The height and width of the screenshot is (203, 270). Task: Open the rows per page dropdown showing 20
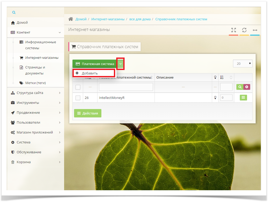pos(243,64)
